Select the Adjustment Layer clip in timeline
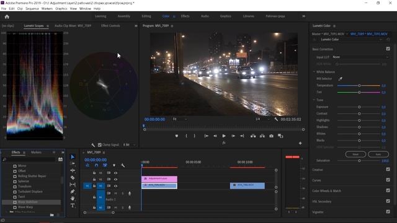Screen dimensions: 397x223 pyautogui.click(x=159, y=179)
